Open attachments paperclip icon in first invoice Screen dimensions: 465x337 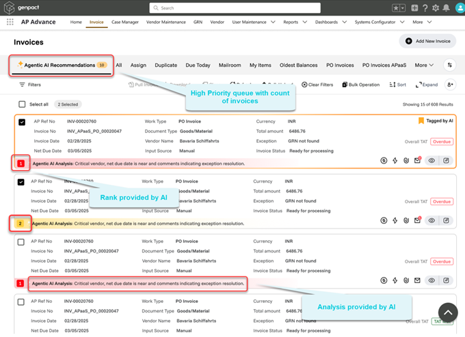tap(406, 161)
